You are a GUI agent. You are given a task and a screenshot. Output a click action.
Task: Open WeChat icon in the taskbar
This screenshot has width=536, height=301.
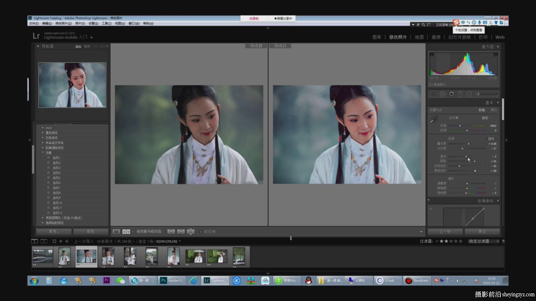pos(121,281)
